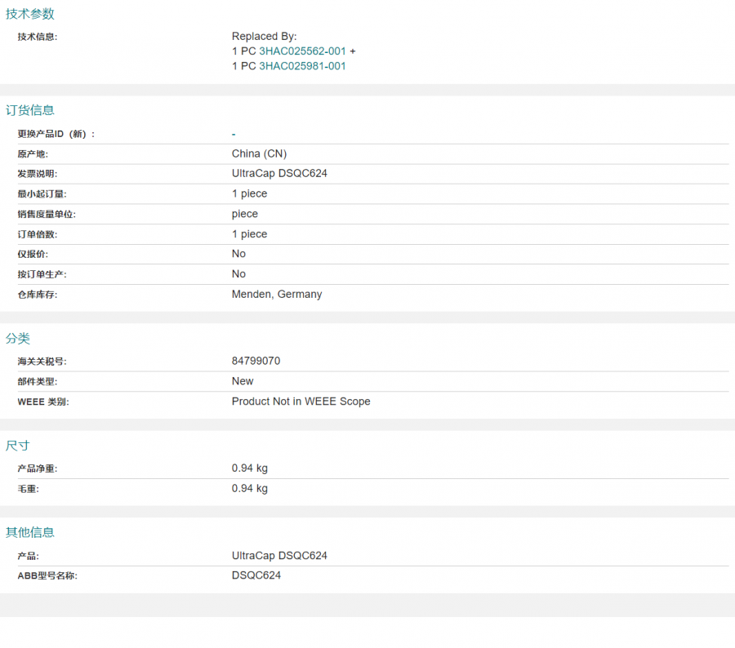Select the 海关关税号 label
The width and height of the screenshot is (735, 648).
(x=42, y=362)
